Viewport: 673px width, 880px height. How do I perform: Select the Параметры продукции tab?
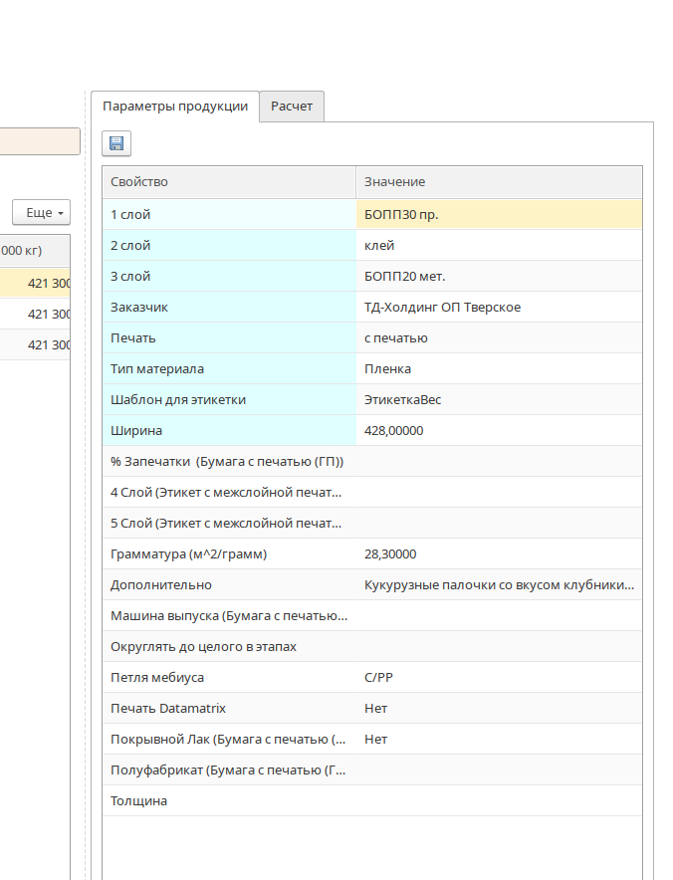pos(175,107)
